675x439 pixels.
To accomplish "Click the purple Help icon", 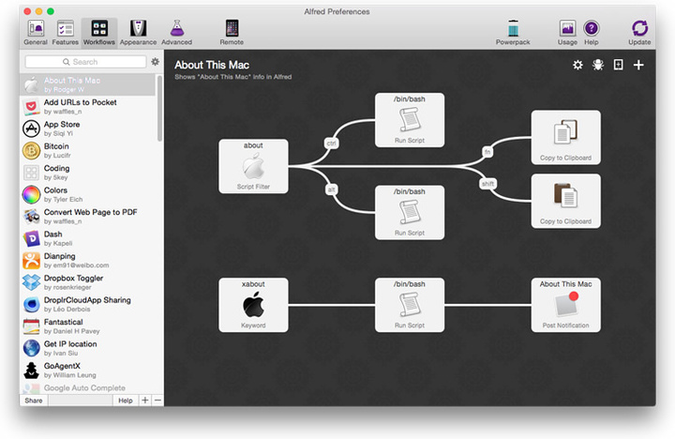I will point(592,31).
